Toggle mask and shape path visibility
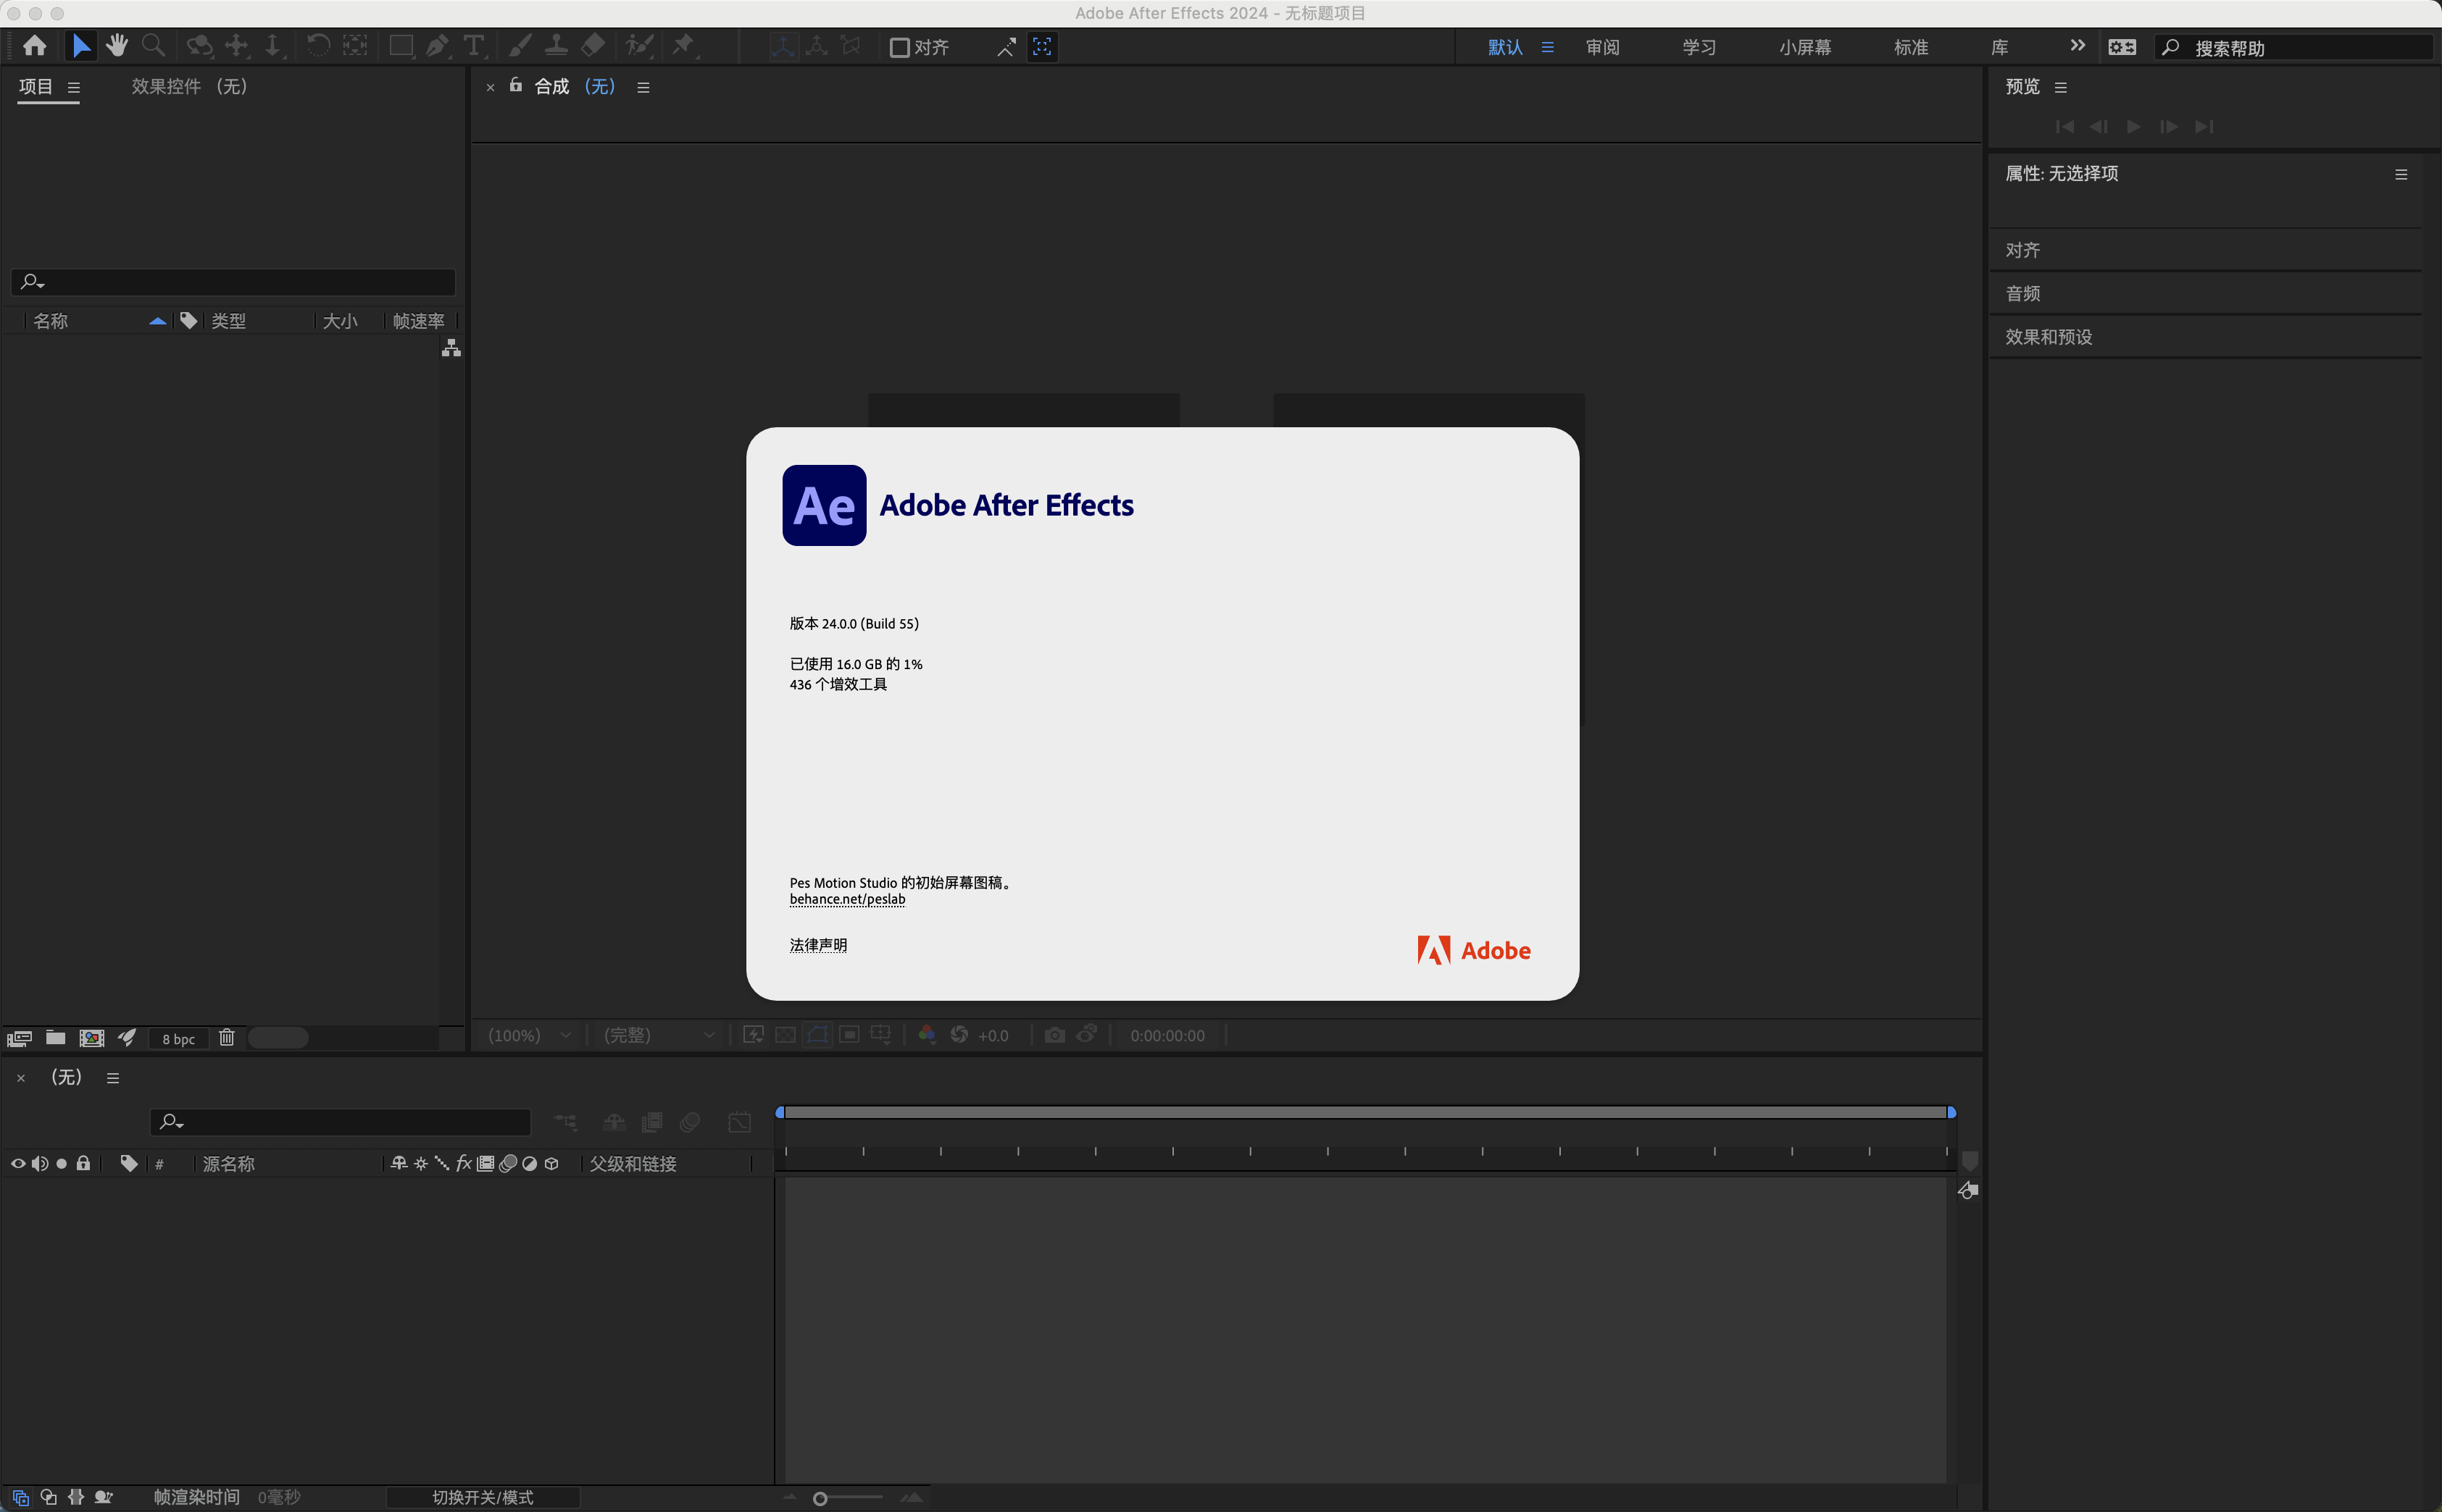 click(818, 1035)
